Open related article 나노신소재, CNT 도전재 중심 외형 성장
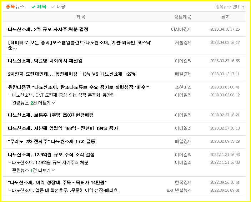251x202 pixels. (64, 95)
